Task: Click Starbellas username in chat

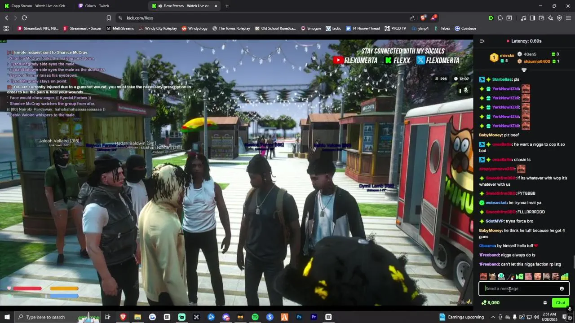Action: [502, 79]
